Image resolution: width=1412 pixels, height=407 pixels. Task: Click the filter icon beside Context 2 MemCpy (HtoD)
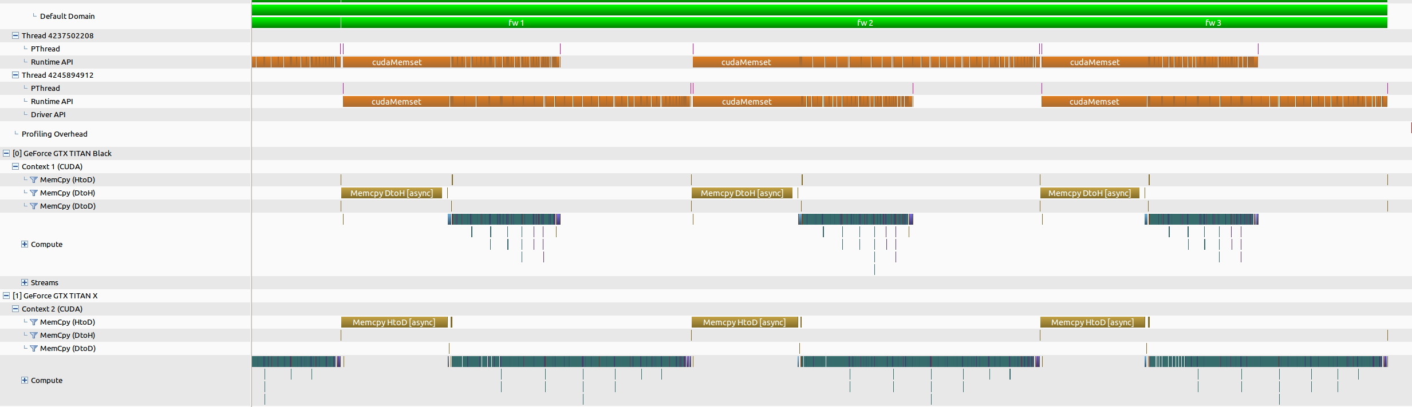click(x=34, y=322)
